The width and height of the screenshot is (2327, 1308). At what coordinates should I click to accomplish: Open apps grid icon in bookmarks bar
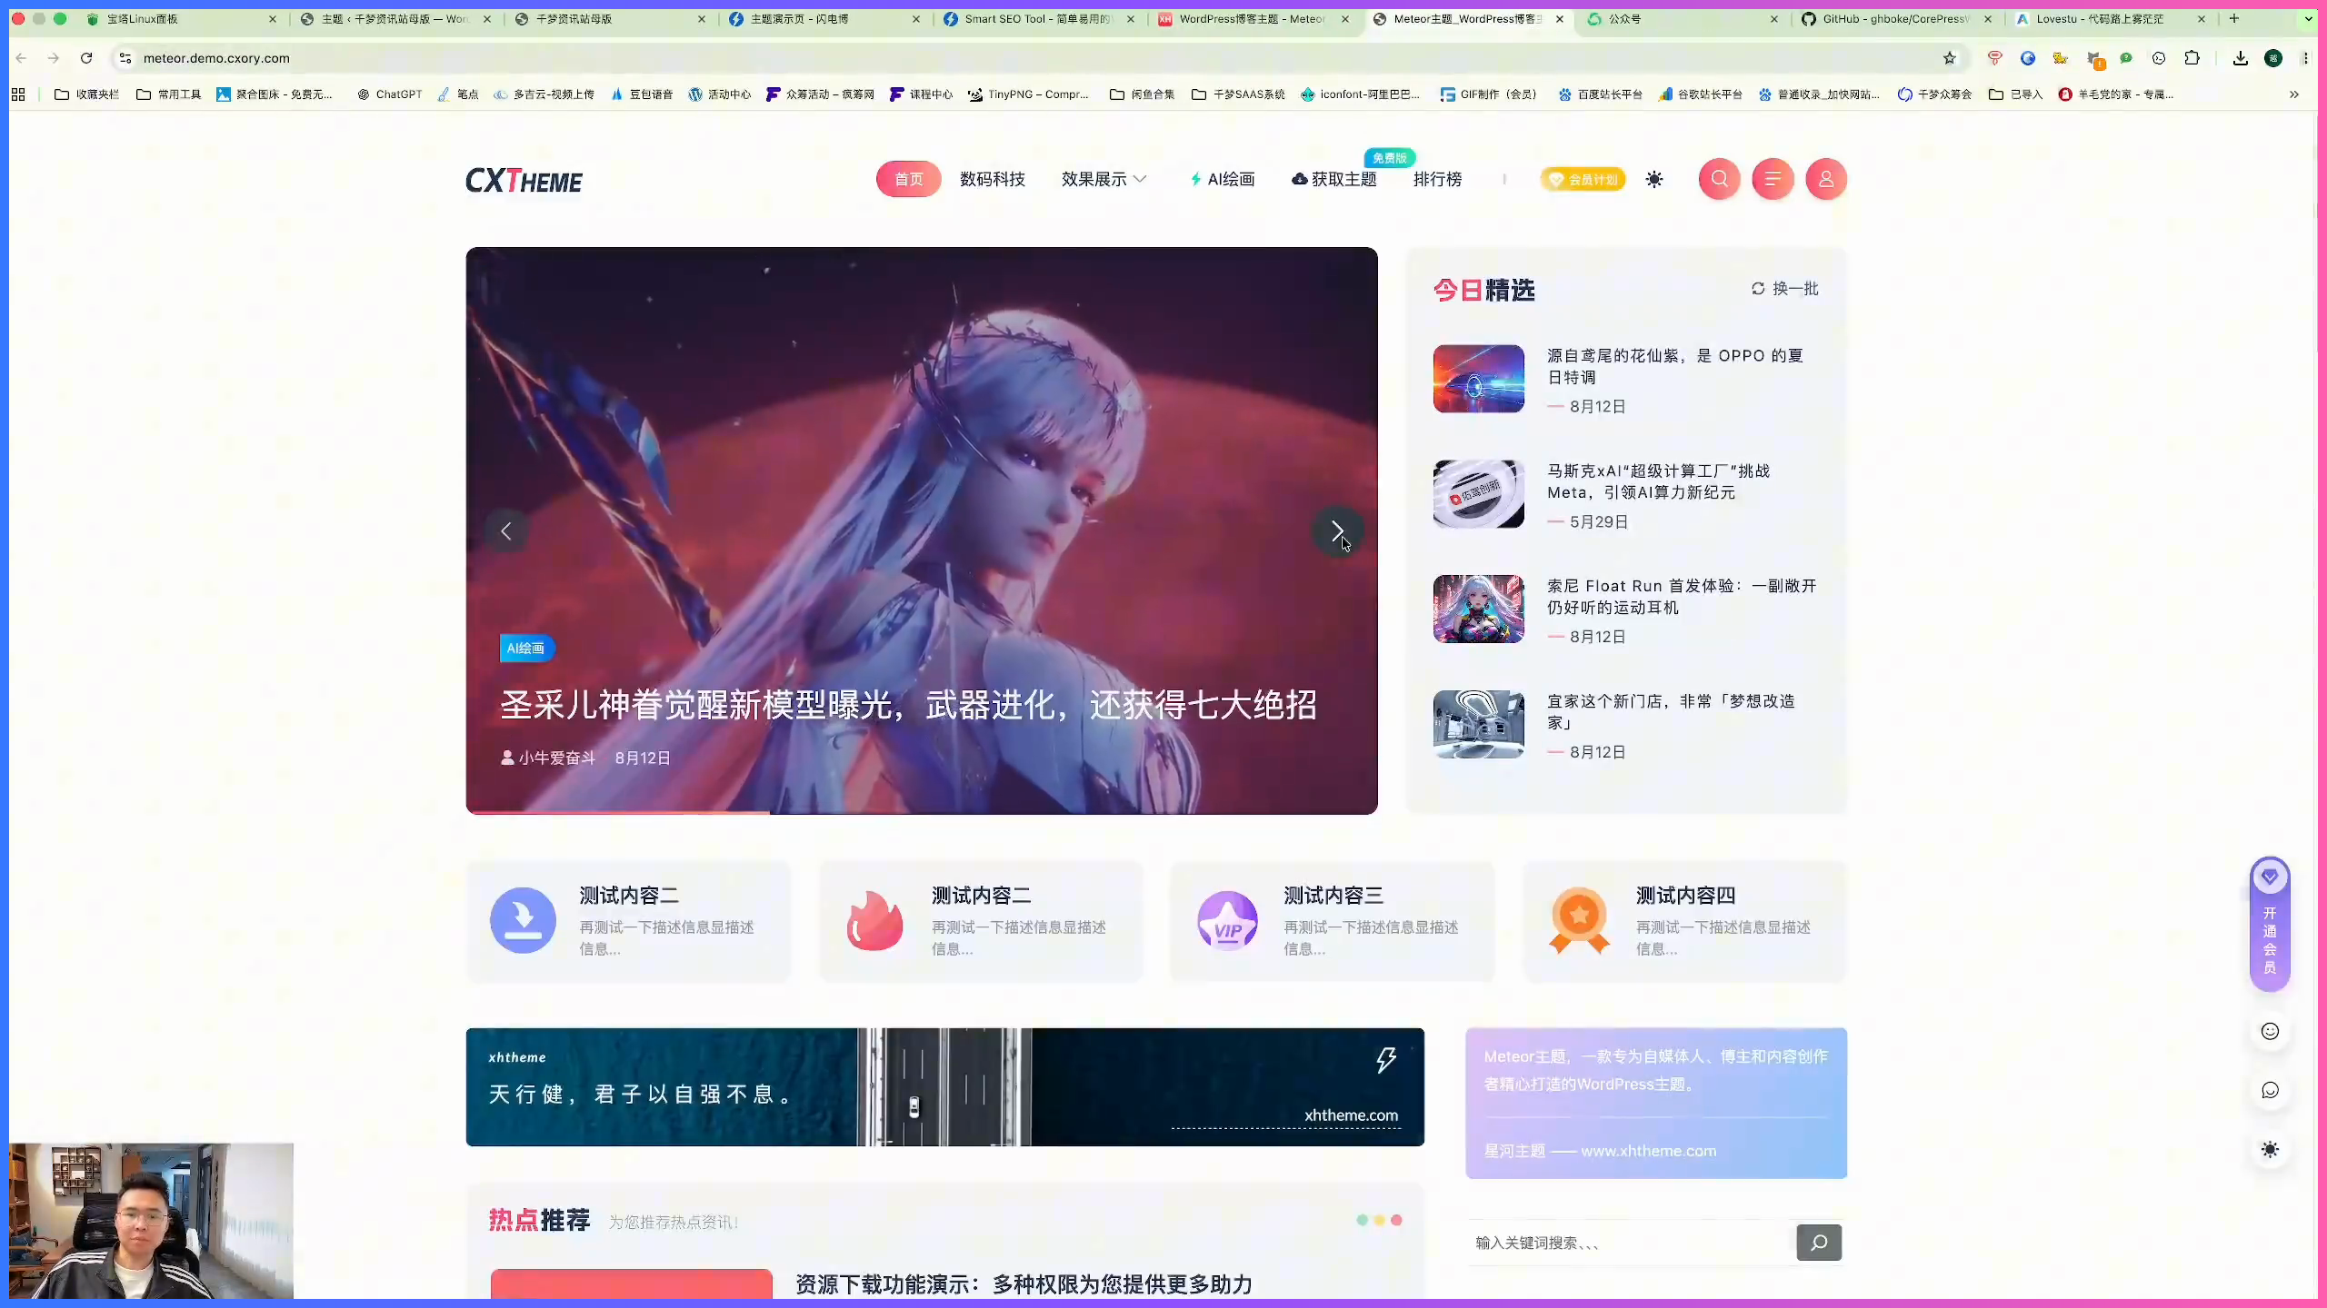(18, 94)
